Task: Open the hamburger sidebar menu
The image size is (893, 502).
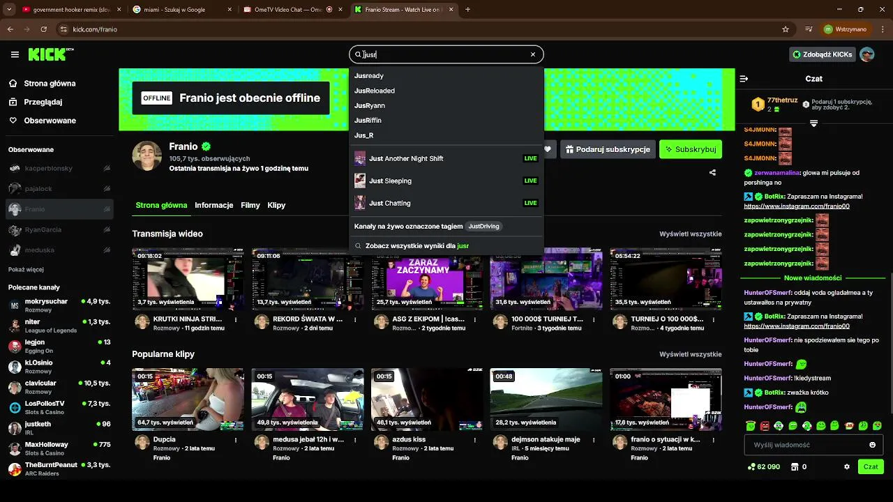Action: [15, 54]
